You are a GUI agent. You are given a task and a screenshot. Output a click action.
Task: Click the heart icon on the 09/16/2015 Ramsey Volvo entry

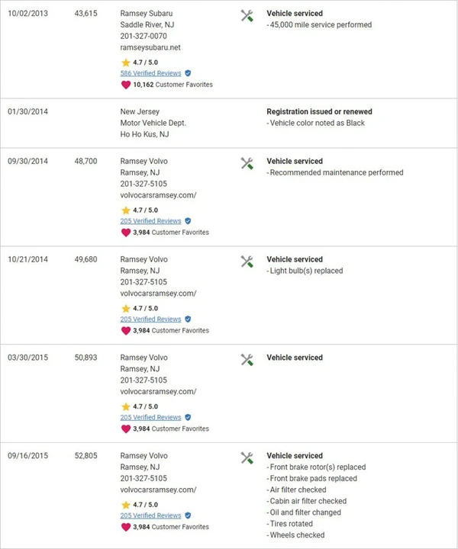point(126,527)
